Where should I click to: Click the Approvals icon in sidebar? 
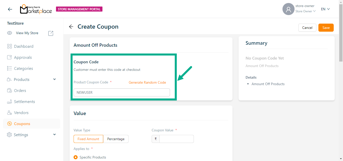pyautogui.click(x=10, y=57)
